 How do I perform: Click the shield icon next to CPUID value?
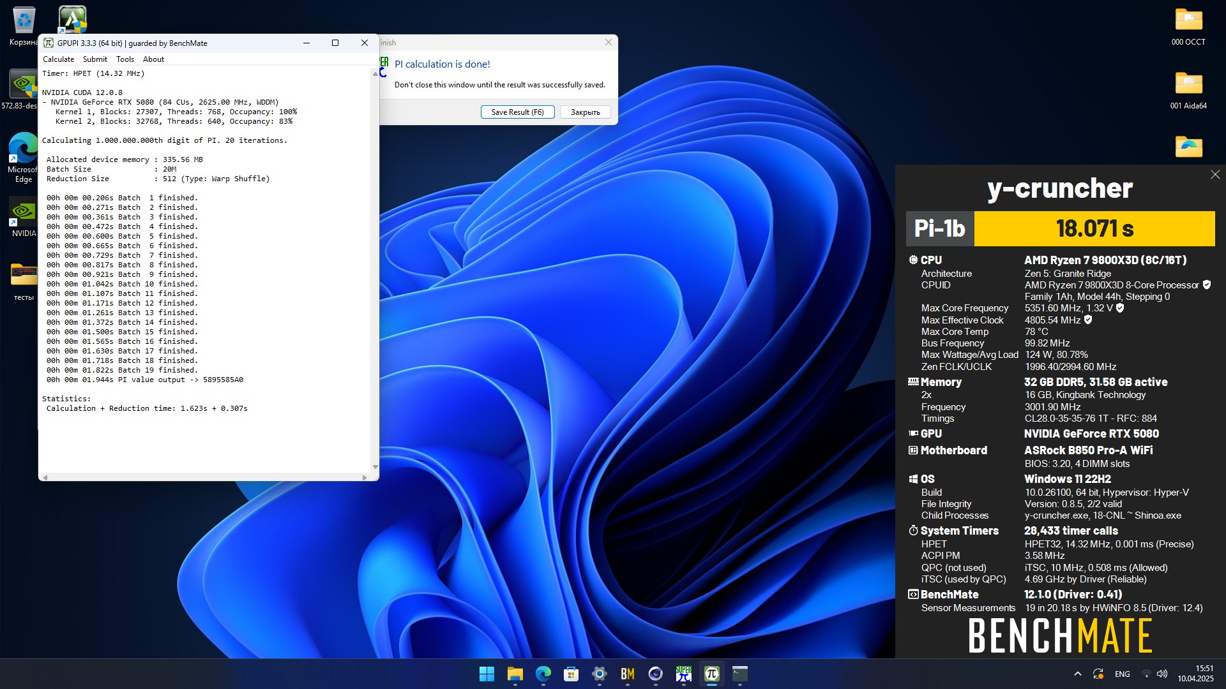click(x=1206, y=285)
